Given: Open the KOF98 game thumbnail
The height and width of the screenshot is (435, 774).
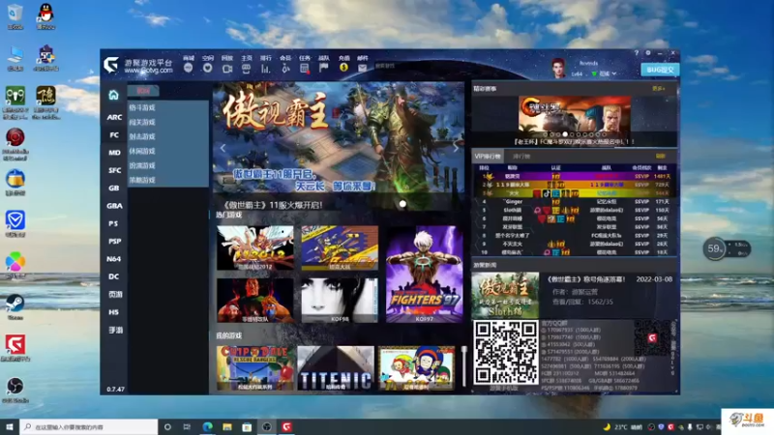Looking at the screenshot, I should [340, 300].
